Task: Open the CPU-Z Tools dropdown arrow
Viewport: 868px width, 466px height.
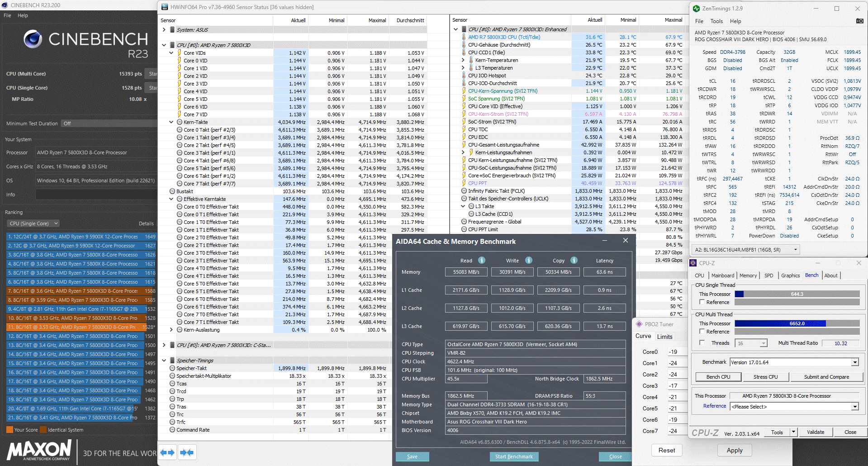Action: point(793,432)
